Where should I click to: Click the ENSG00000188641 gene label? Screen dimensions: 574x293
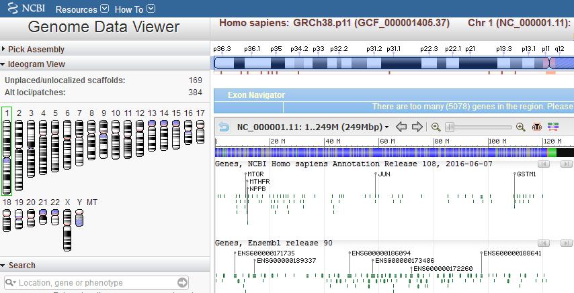[x=512, y=253]
